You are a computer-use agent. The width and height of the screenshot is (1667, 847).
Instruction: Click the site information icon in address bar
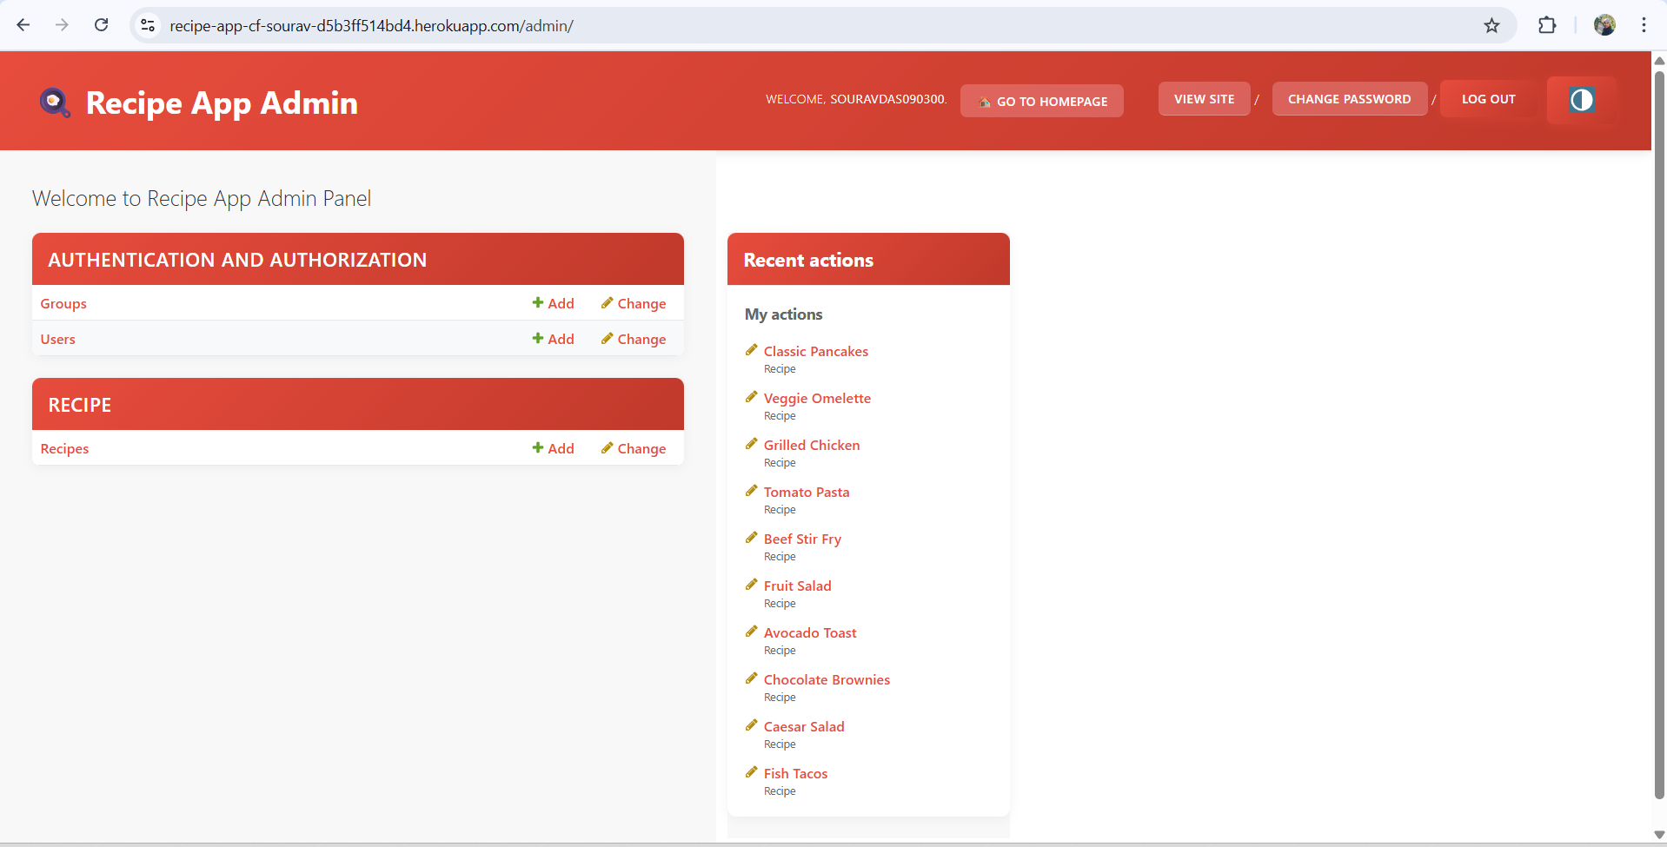click(147, 25)
